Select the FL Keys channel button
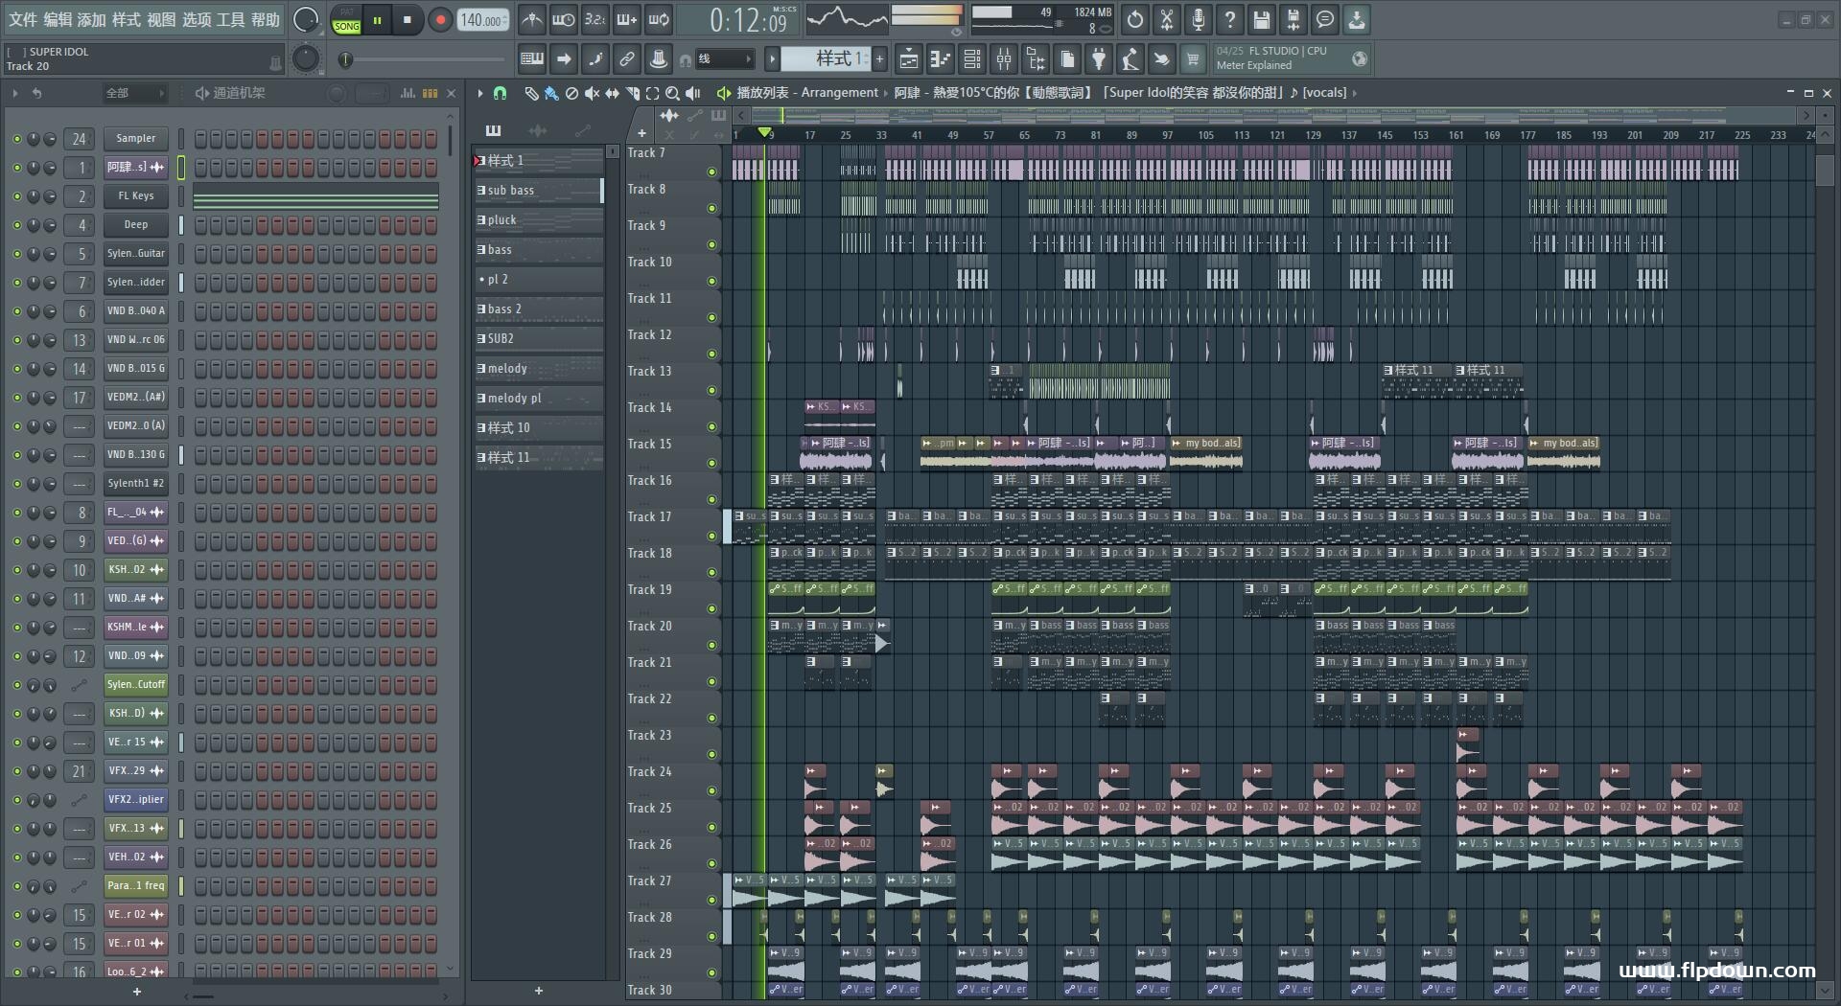The image size is (1841, 1006). (135, 196)
